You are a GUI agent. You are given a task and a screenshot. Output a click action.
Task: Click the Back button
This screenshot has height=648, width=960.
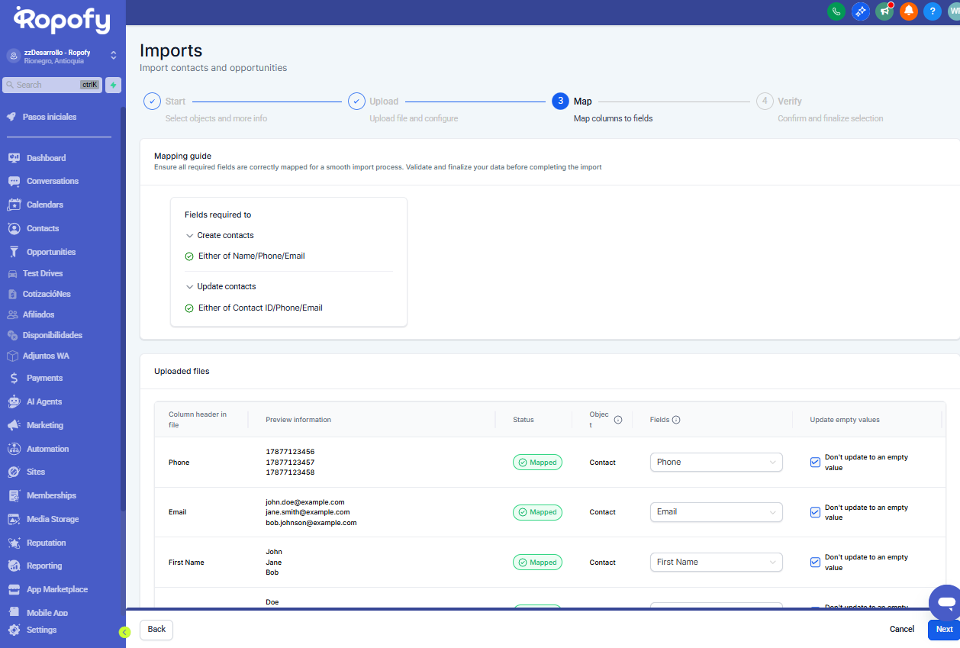click(x=156, y=630)
